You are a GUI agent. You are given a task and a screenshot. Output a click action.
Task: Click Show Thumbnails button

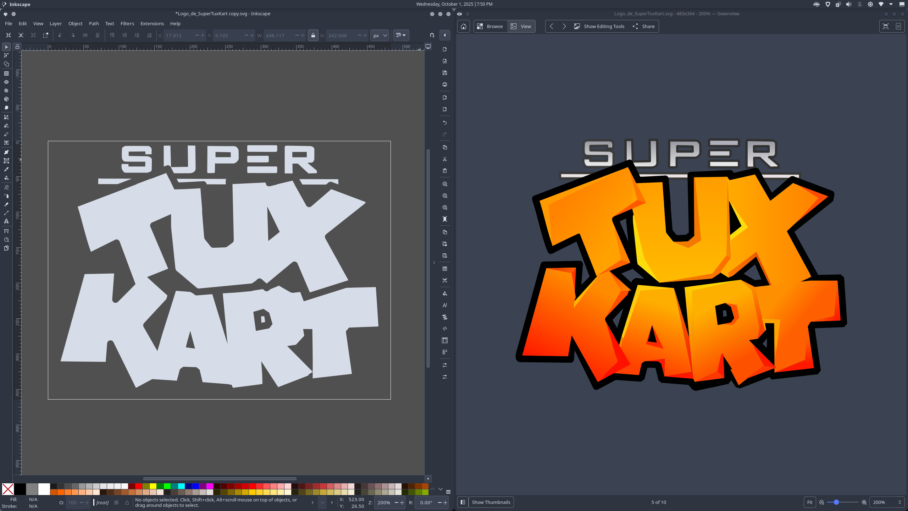point(491,502)
